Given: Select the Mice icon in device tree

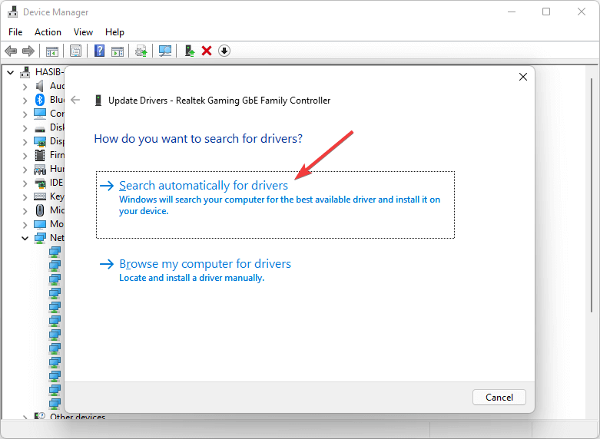Looking at the screenshot, I should pos(40,210).
